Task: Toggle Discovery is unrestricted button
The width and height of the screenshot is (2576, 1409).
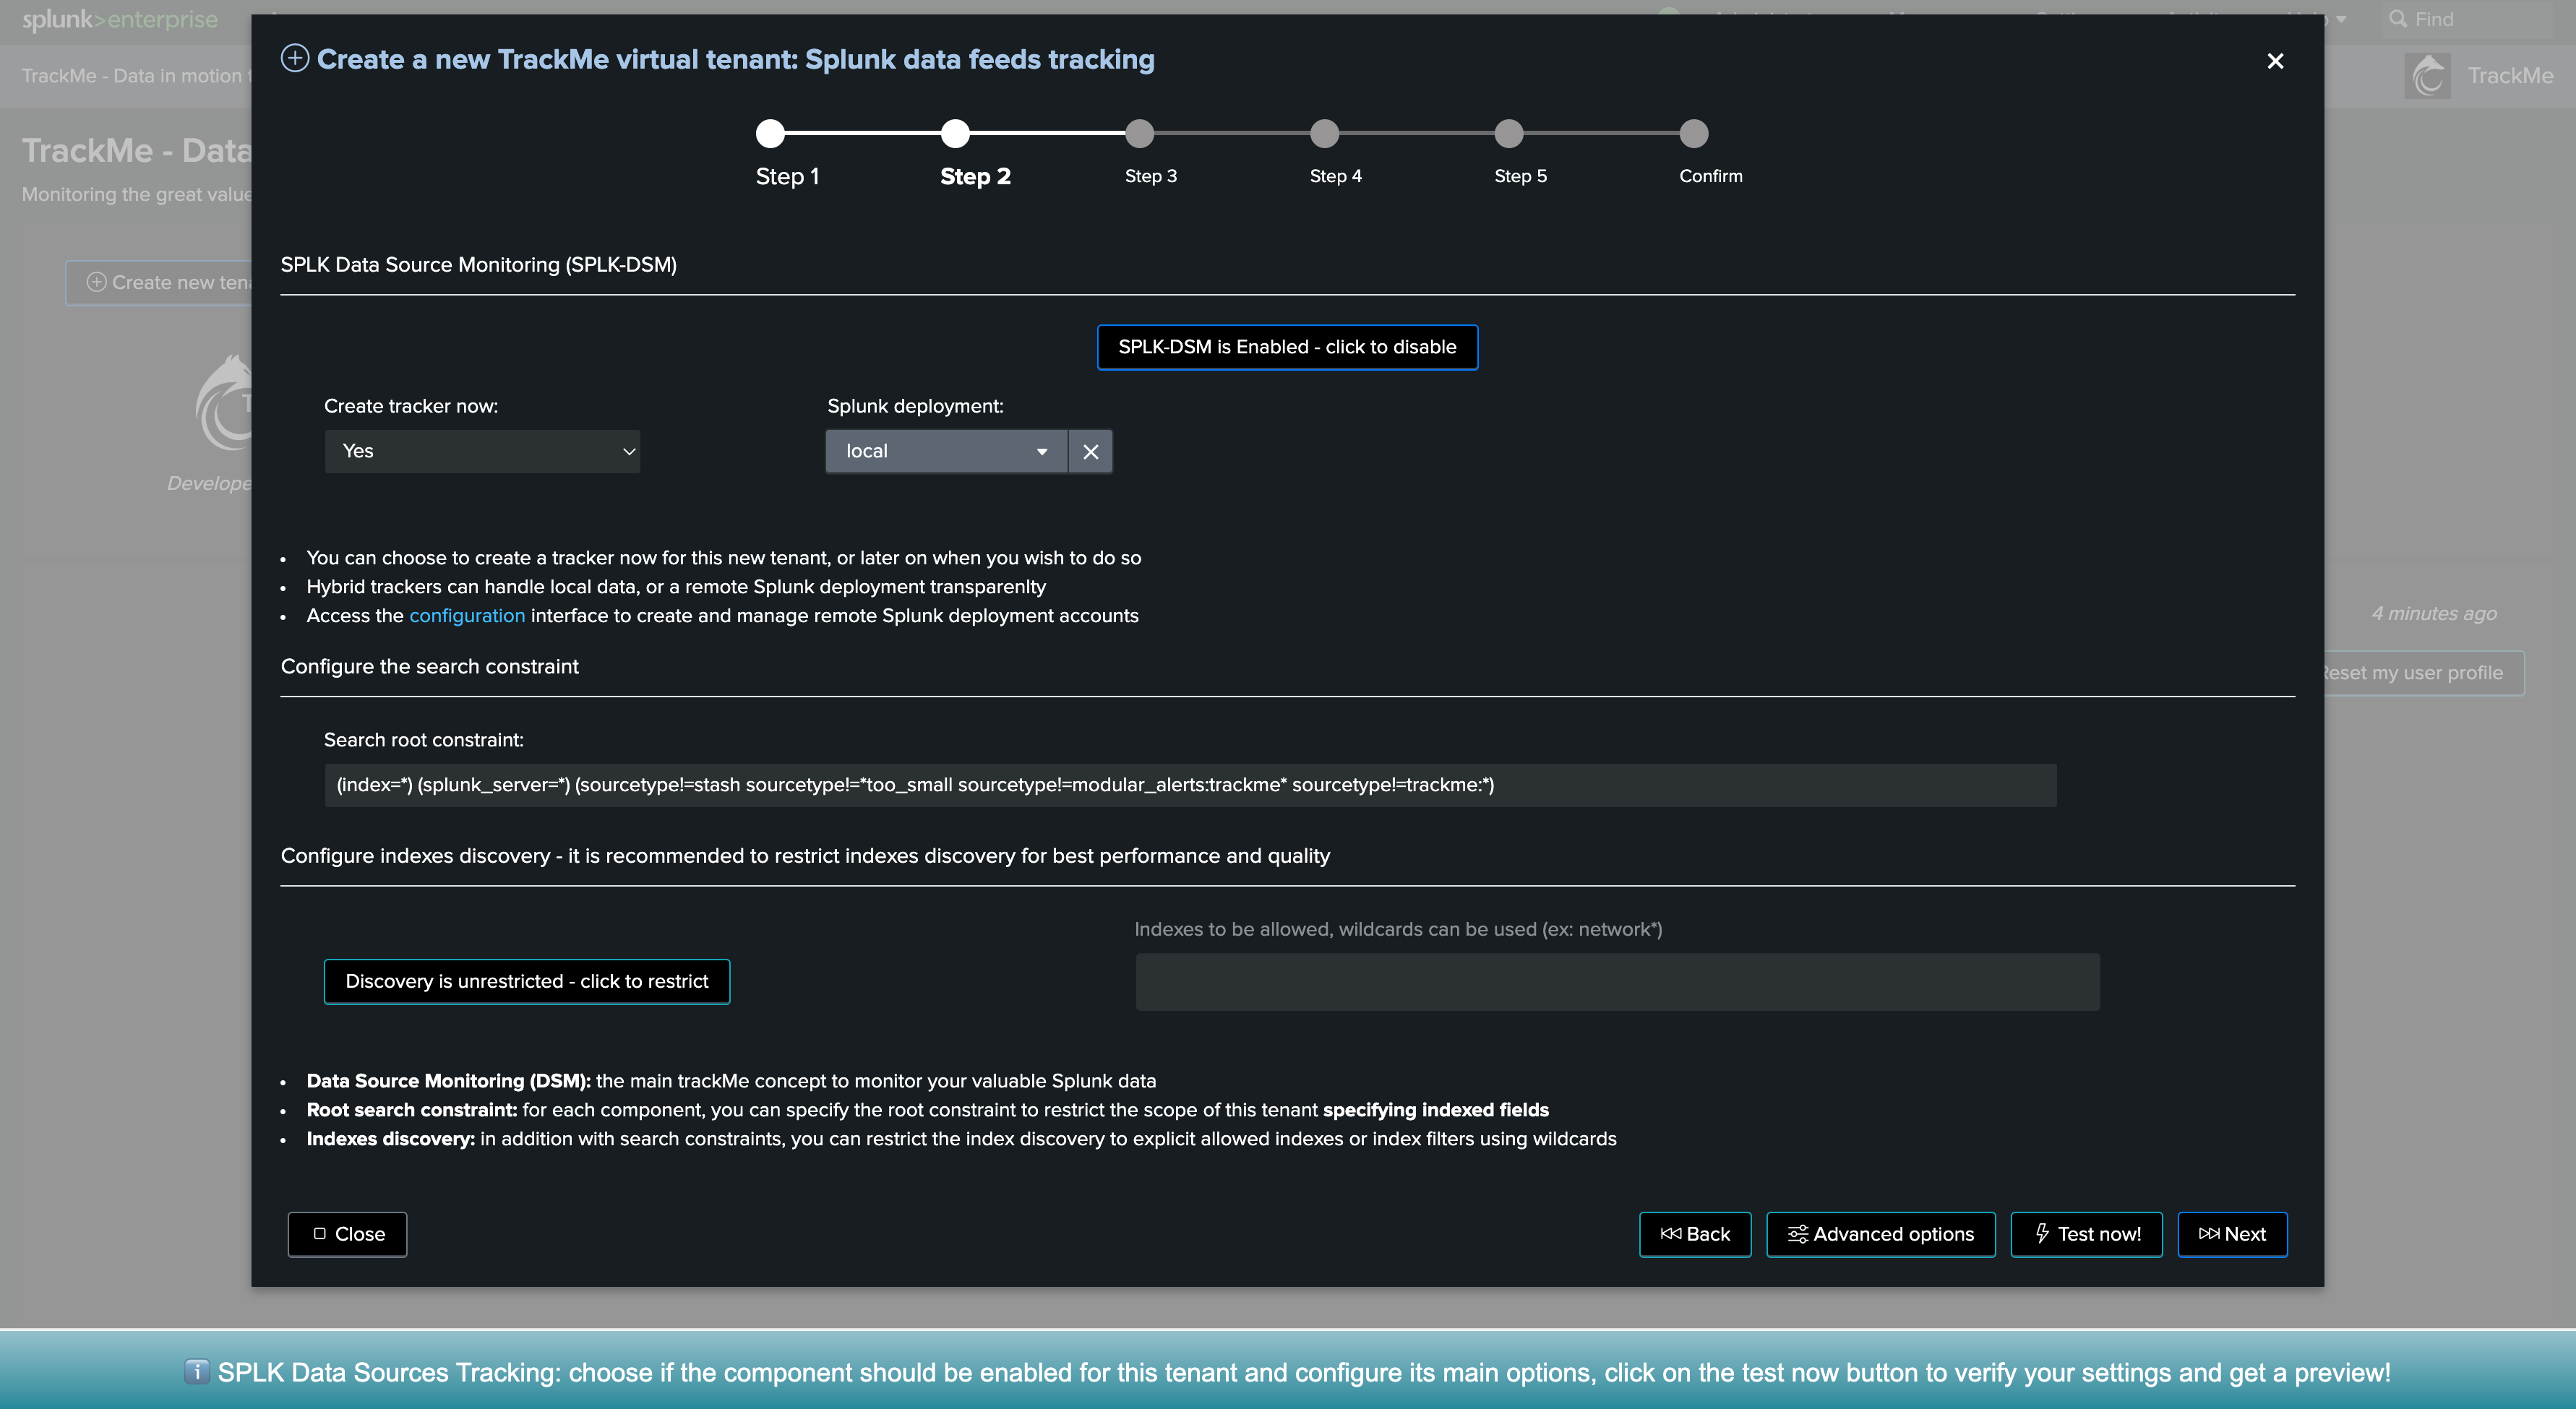Action: tap(527, 981)
